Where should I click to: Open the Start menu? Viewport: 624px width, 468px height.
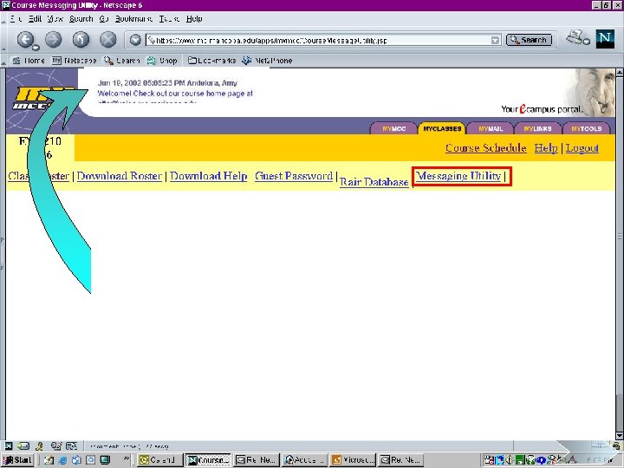[x=17, y=460]
